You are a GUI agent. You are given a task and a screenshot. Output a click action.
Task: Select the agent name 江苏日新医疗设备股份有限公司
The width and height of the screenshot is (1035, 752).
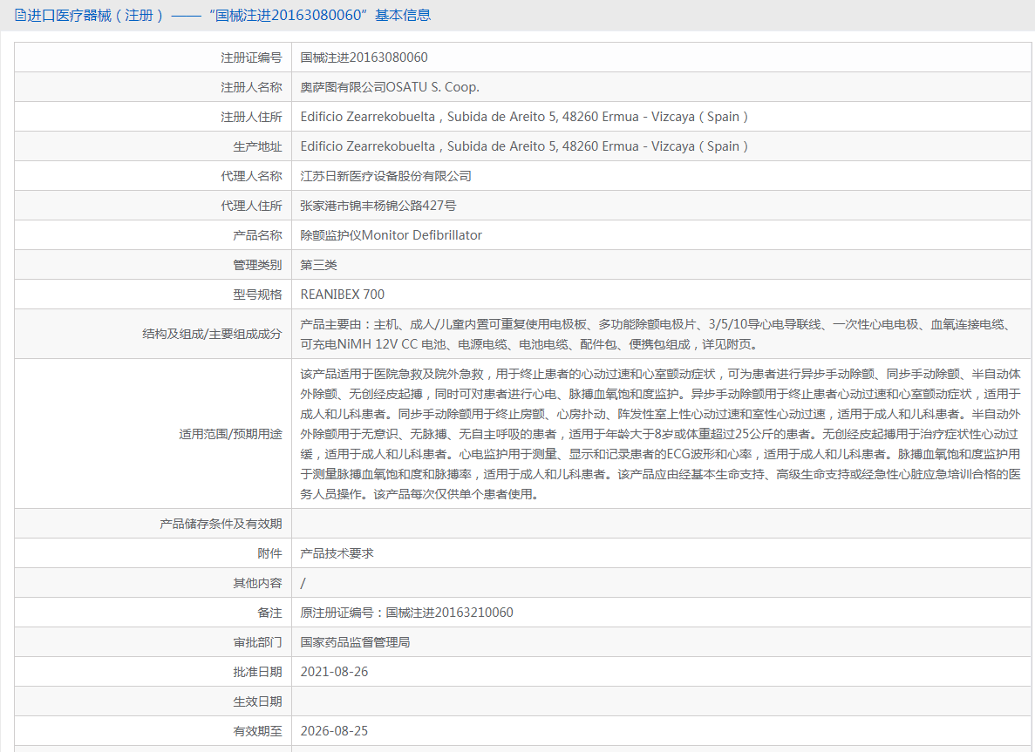(385, 176)
